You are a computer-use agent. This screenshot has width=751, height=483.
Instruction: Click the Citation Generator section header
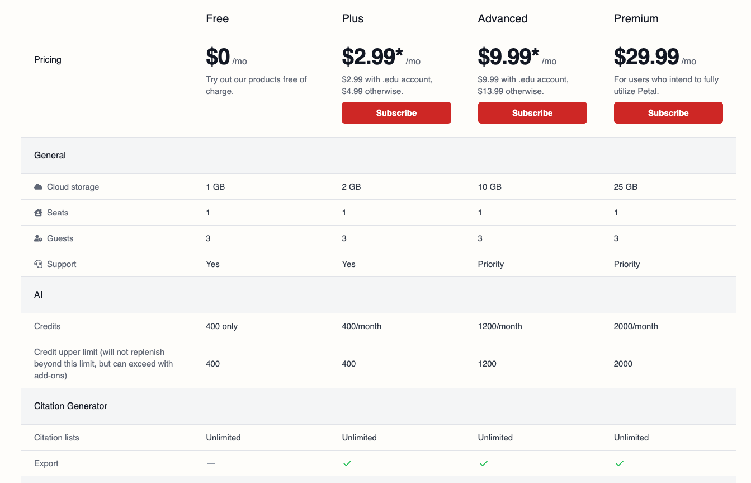click(70, 406)
